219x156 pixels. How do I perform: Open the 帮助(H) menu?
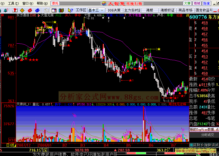[42, 3]
